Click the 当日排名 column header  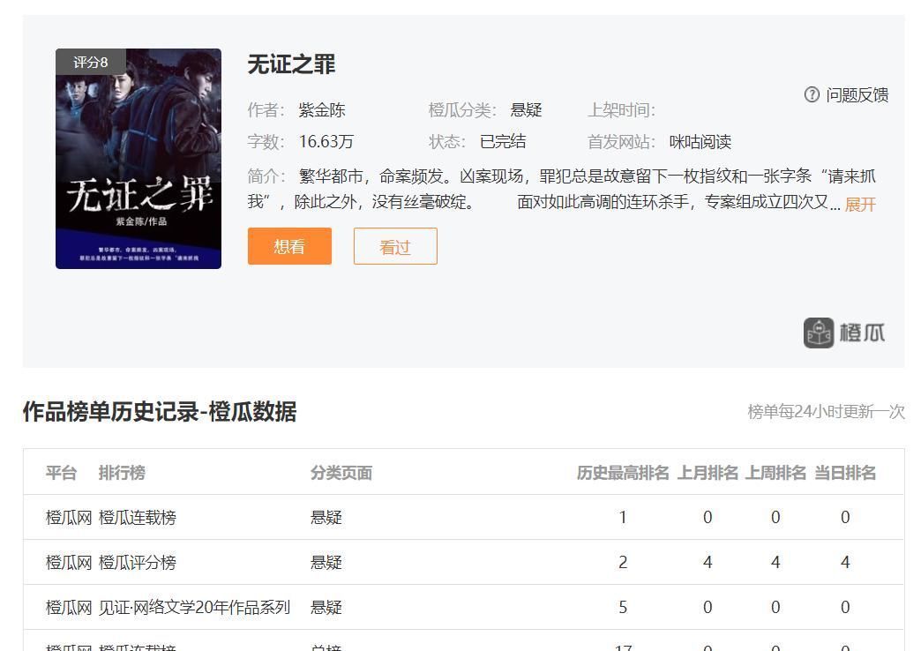845,473
